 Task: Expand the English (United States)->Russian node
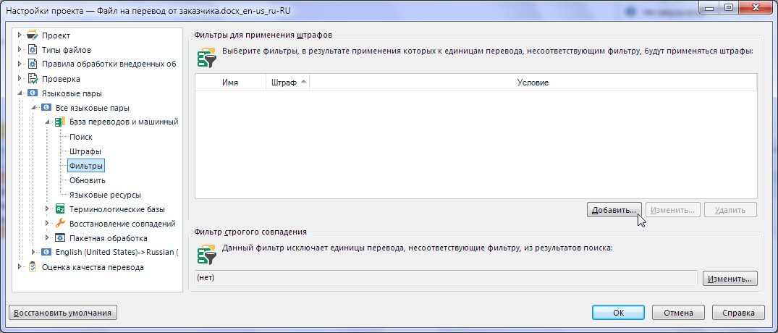[33, 253]
